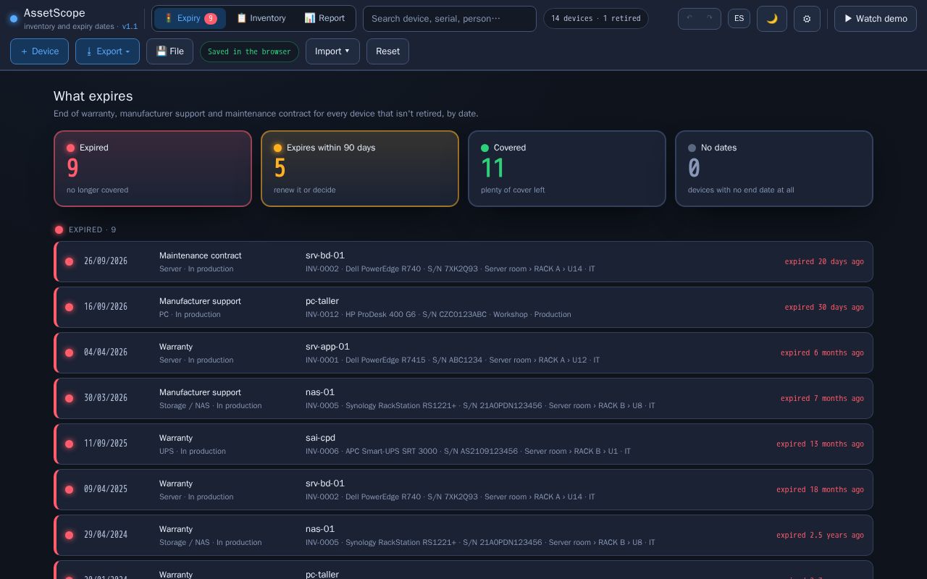Select the 'No dates' summary card

(774, 169)
